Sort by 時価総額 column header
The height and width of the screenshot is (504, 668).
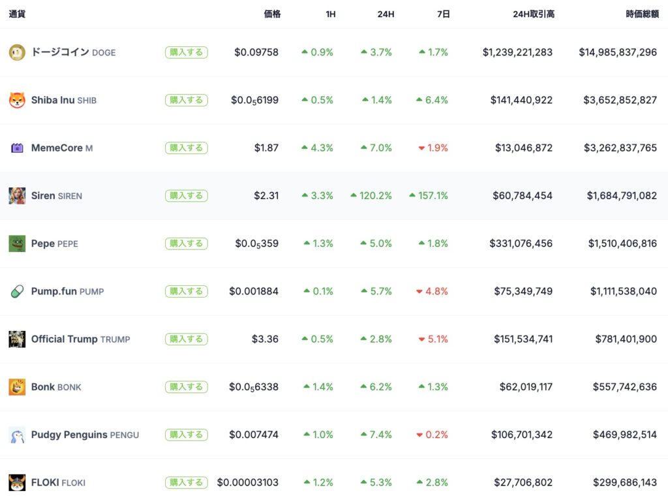click(x=641, y=14)
